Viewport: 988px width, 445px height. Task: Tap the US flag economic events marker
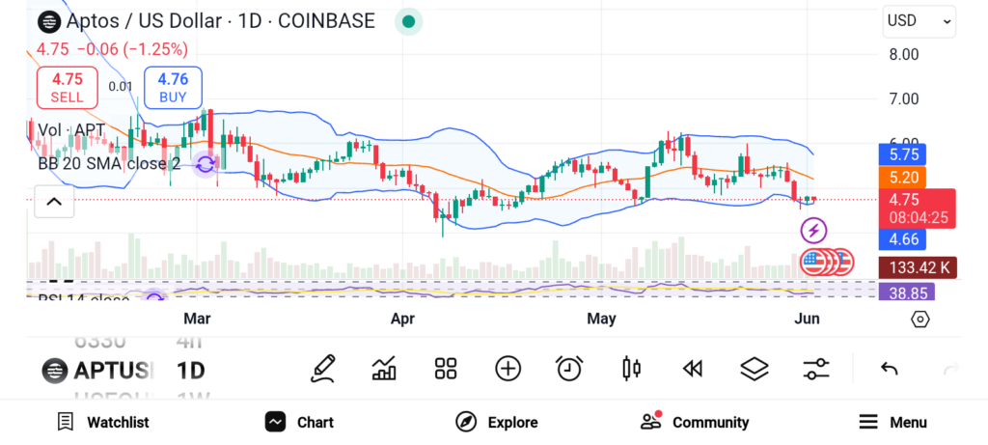click(813, 263)
